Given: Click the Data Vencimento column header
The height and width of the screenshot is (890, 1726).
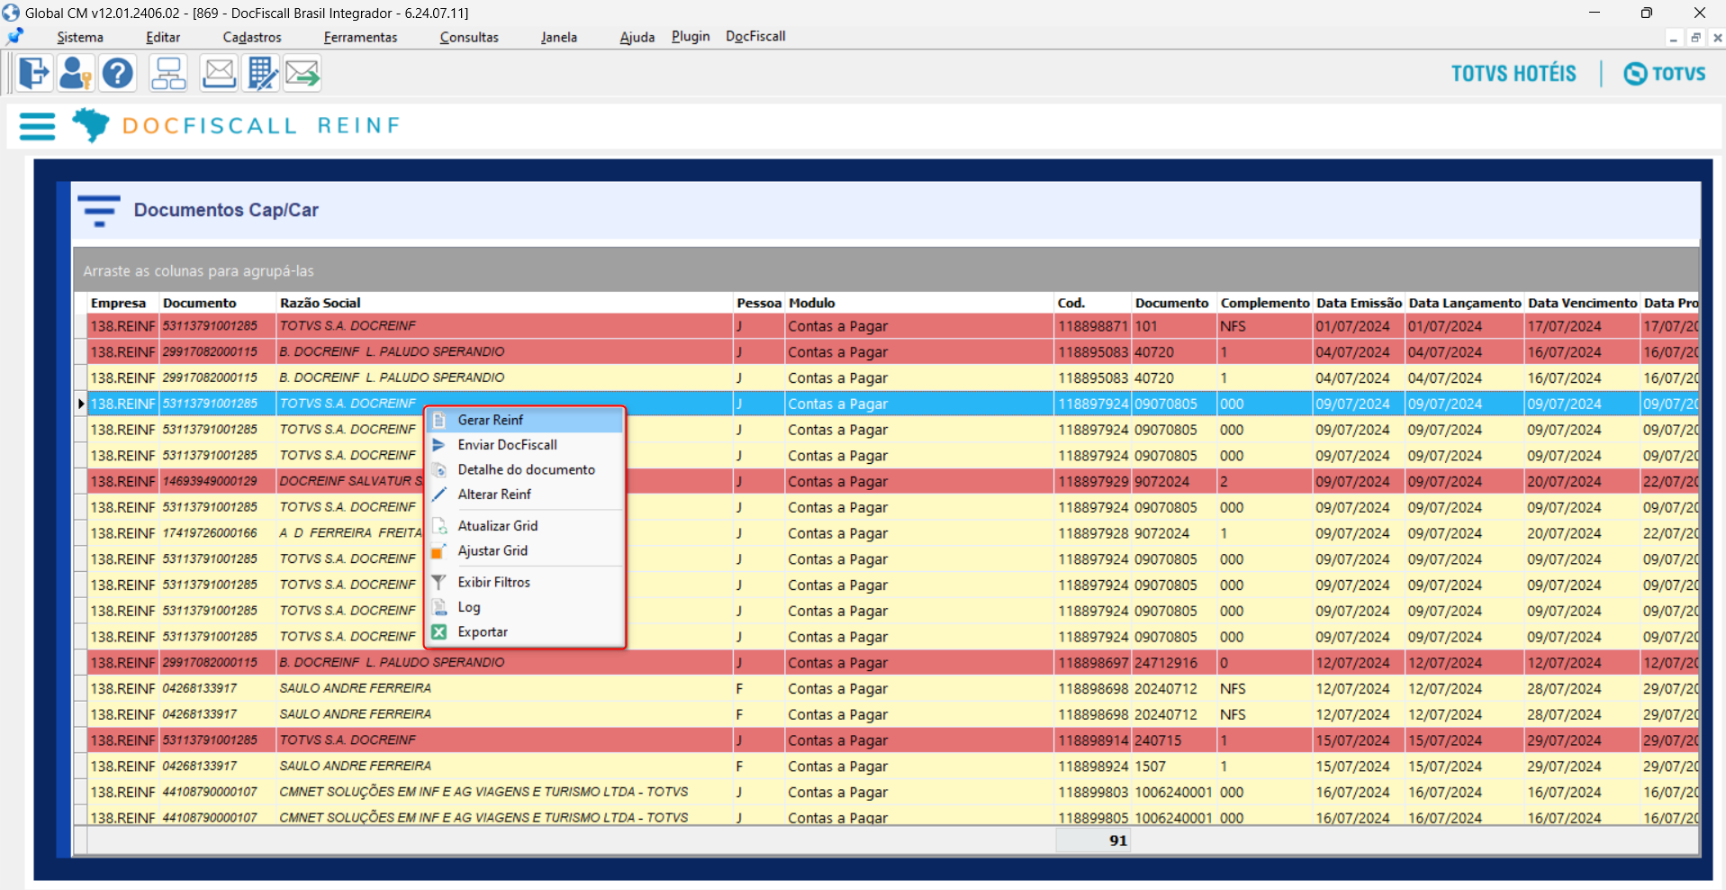Looking at the screenshot, I should coord(1582,303).
